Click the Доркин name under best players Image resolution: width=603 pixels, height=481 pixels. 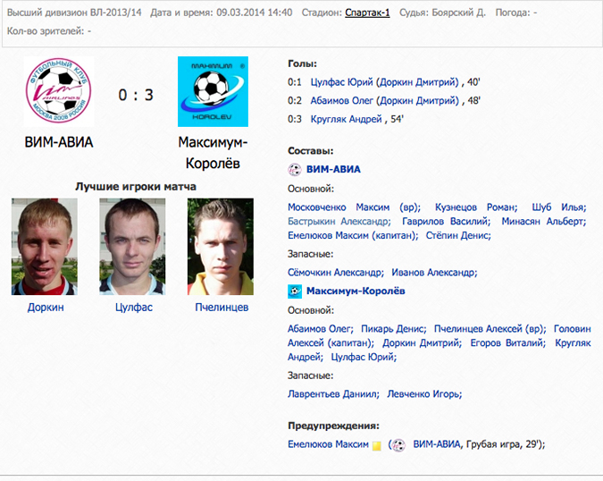tap(45, 307)
